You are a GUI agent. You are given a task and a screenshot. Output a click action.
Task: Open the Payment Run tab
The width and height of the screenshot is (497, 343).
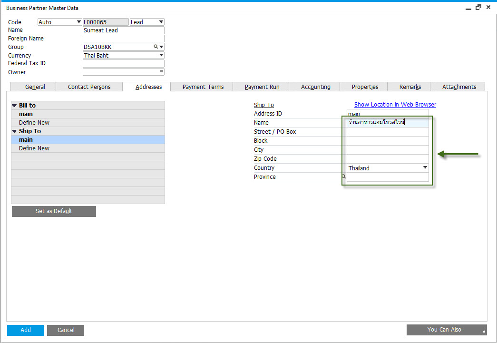pyautogui.click(x=261, y=87)
